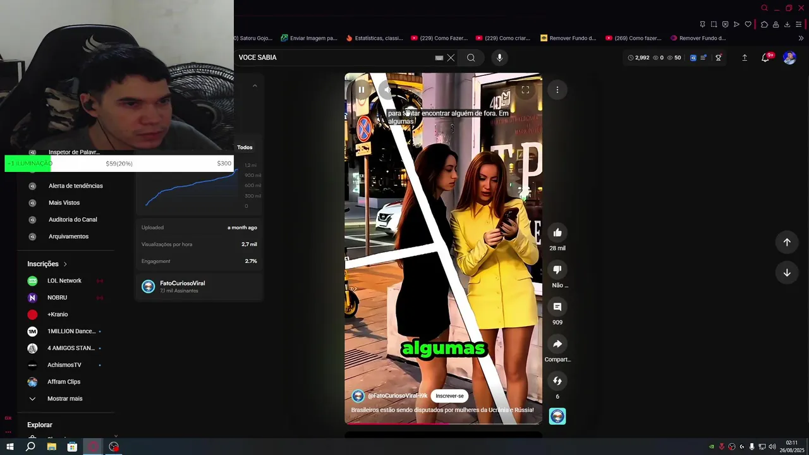Run the YouTube search magnifier
809x455 pixels.
tap(471, 58)
